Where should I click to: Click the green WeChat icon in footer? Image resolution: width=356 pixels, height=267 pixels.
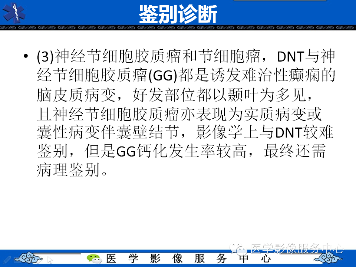tap(94, 259)
